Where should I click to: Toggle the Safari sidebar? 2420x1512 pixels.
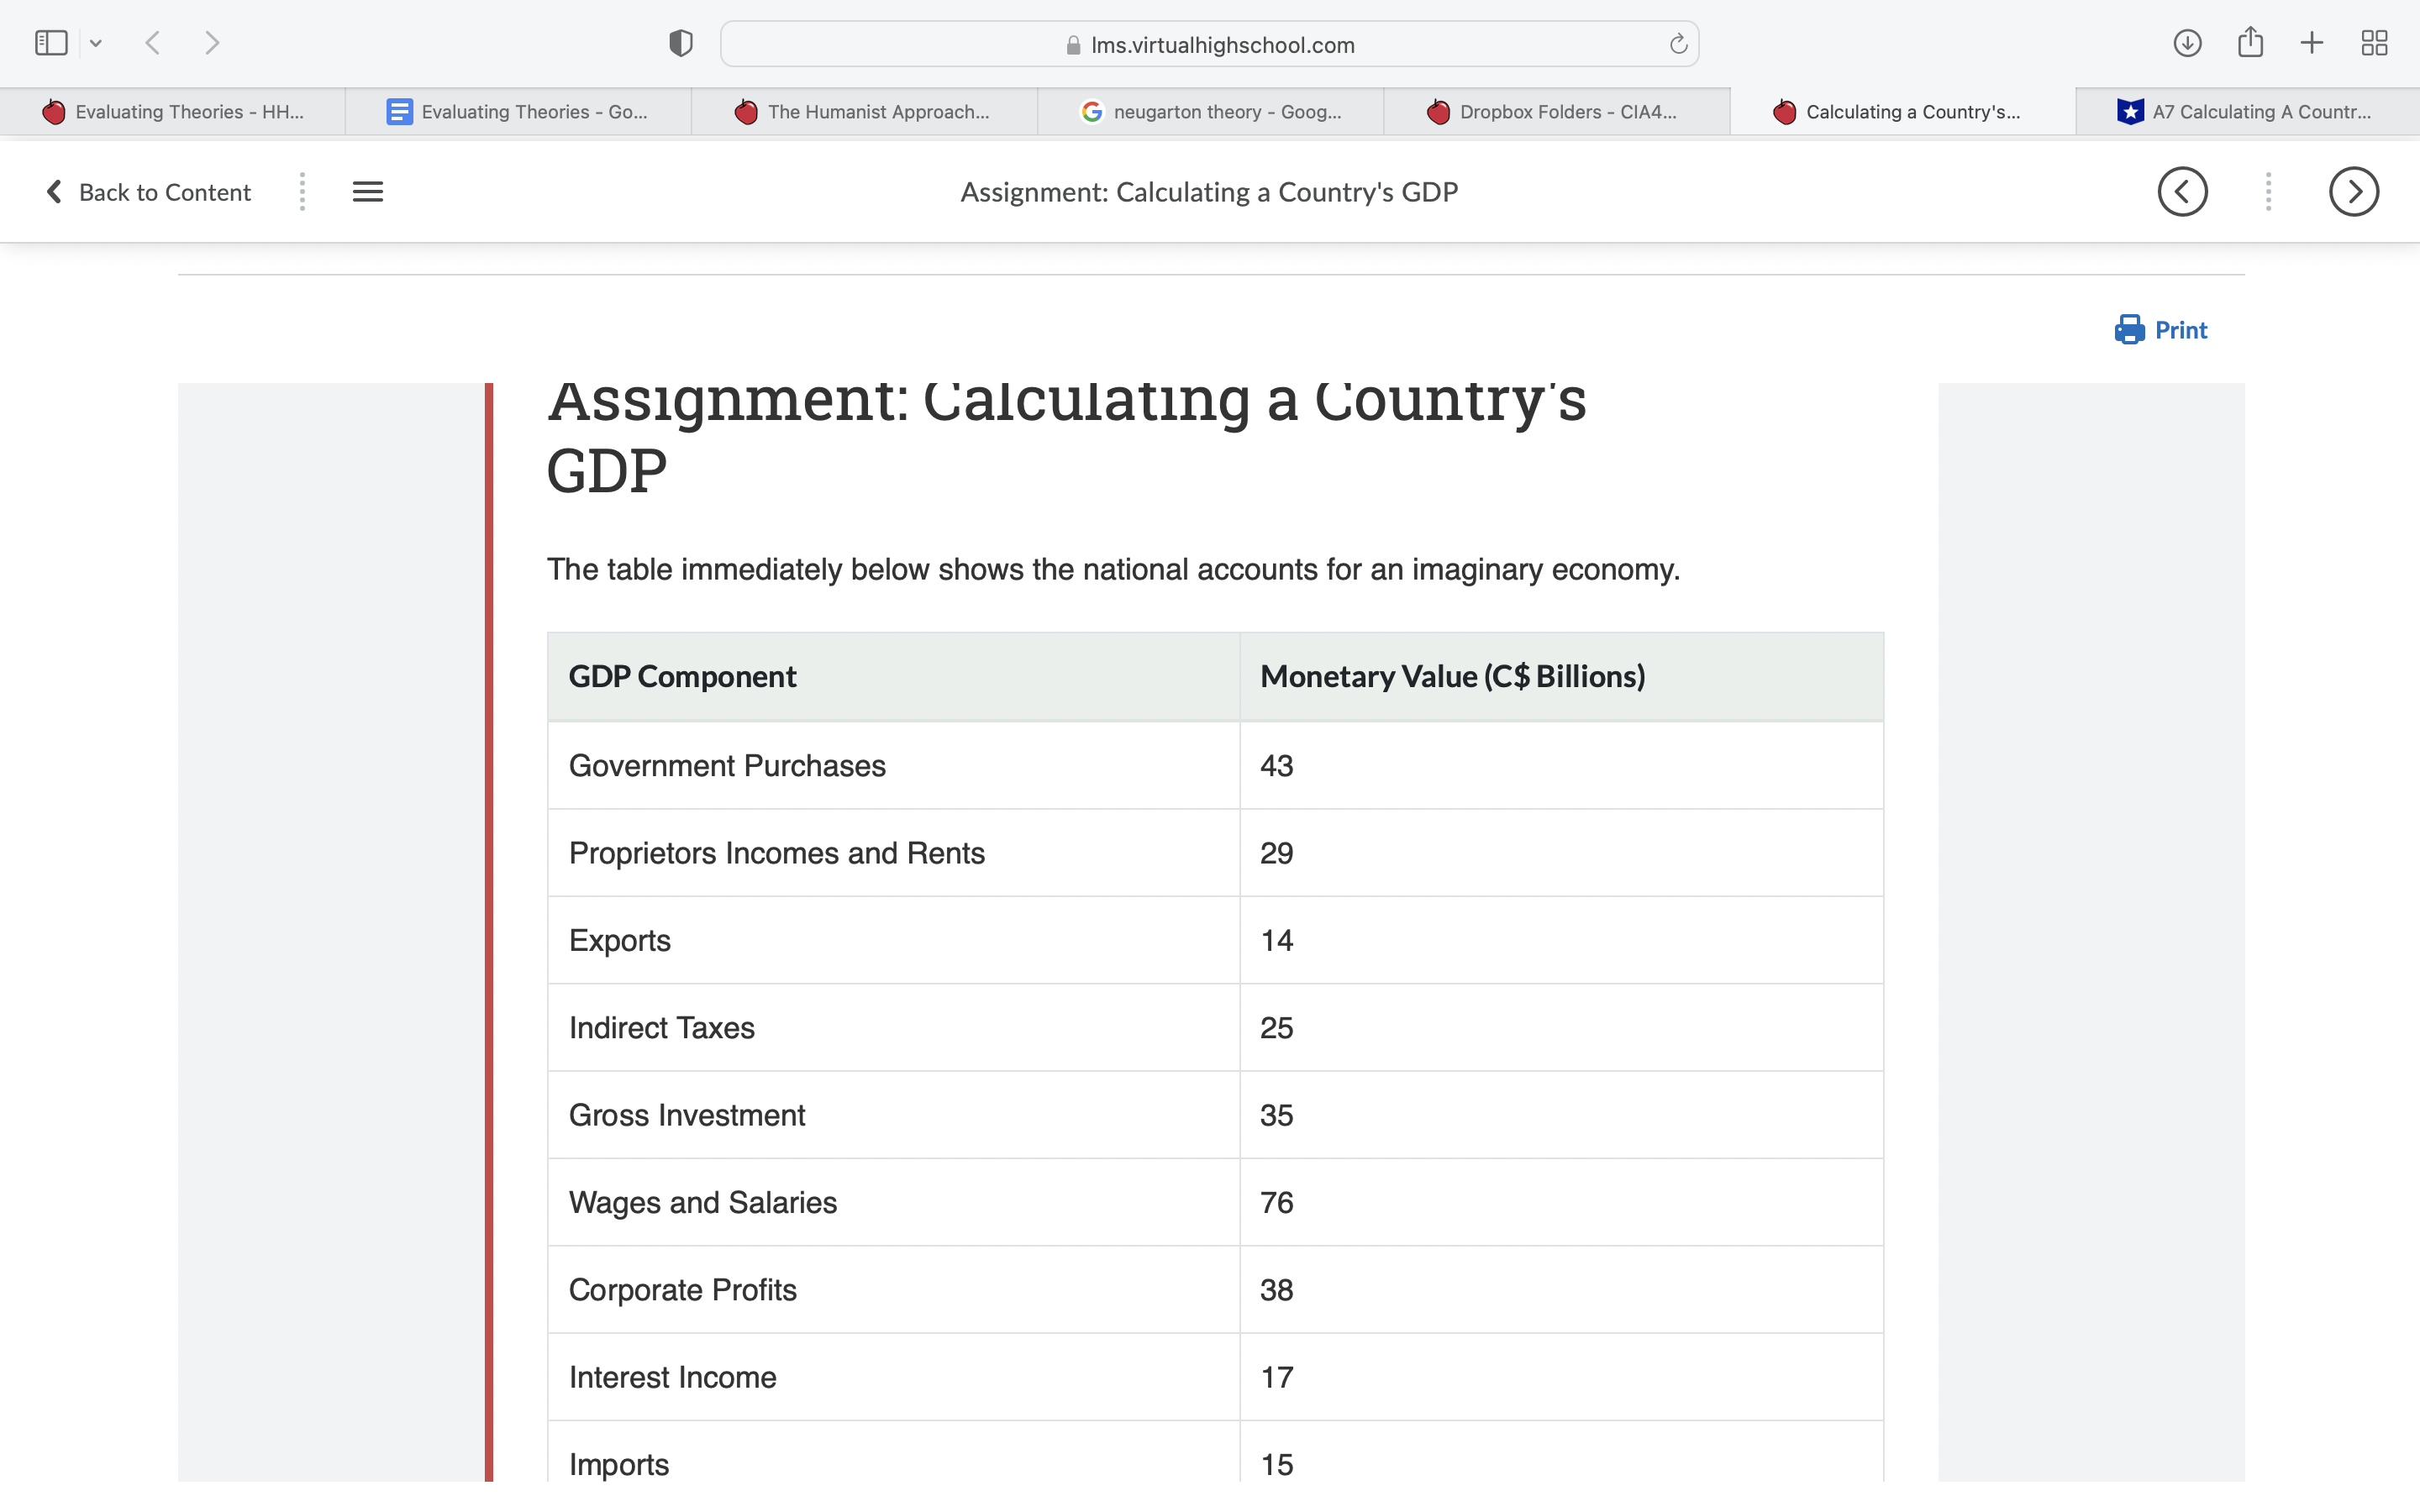pos(50,42)
